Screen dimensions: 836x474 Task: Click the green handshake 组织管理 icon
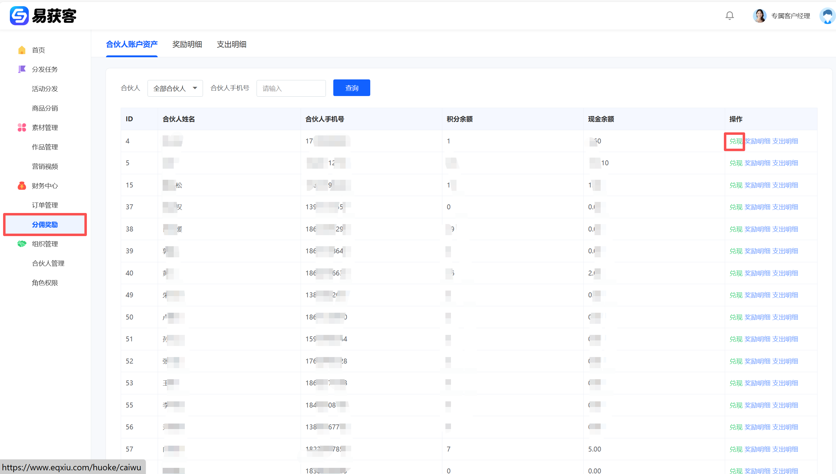[x=22, y=244]
